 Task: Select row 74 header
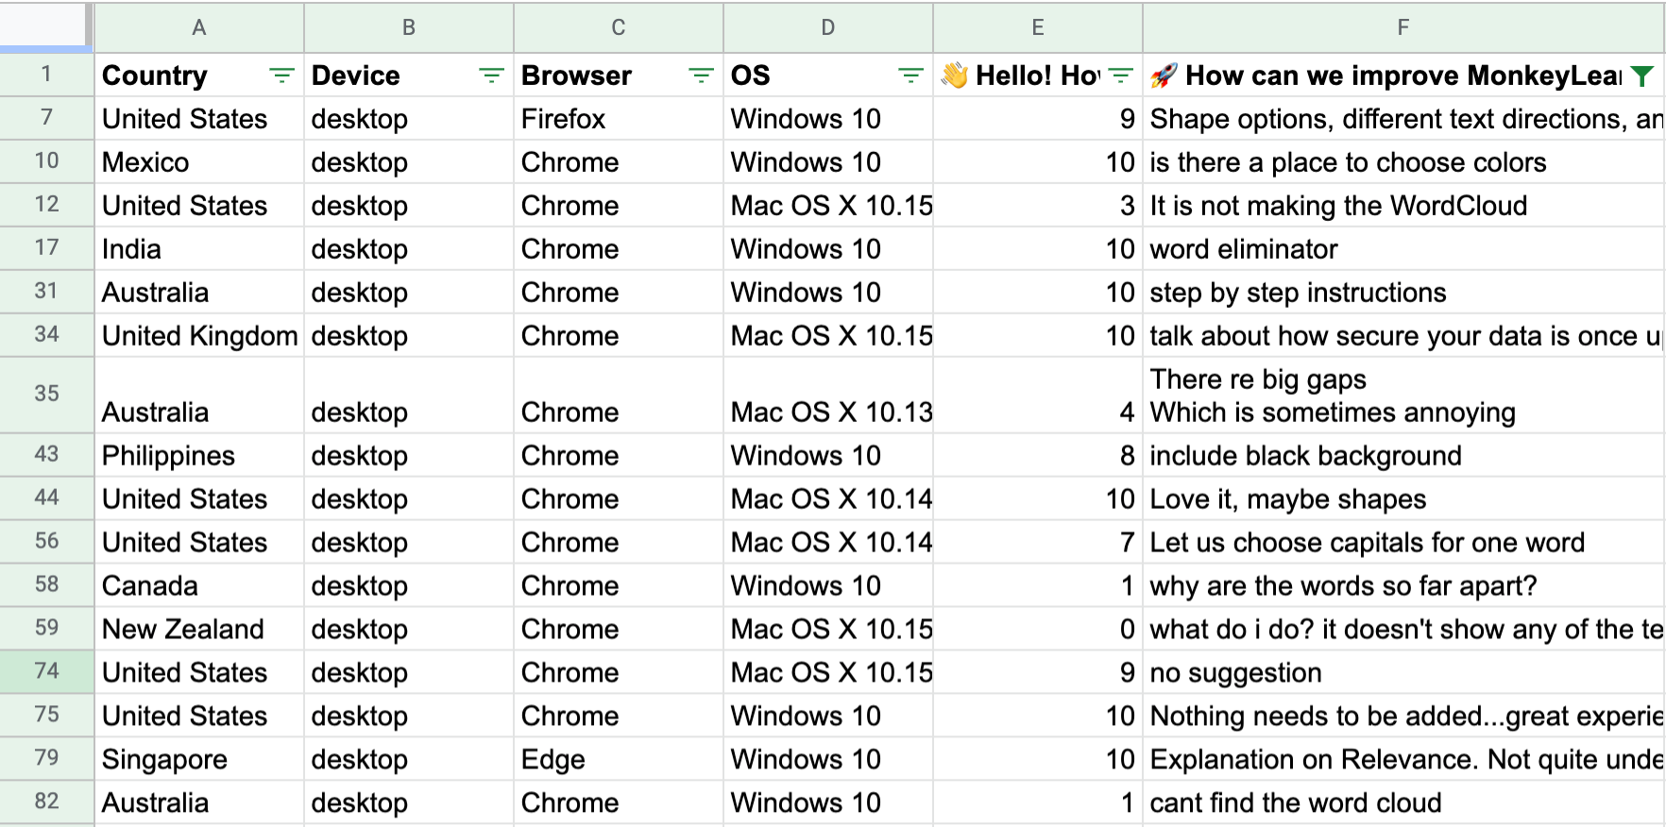coord(46,671)
